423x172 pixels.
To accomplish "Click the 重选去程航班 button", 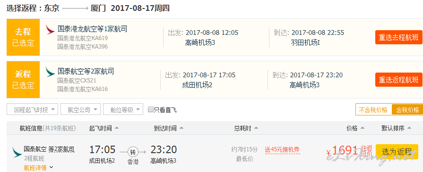I will point(399,37).
